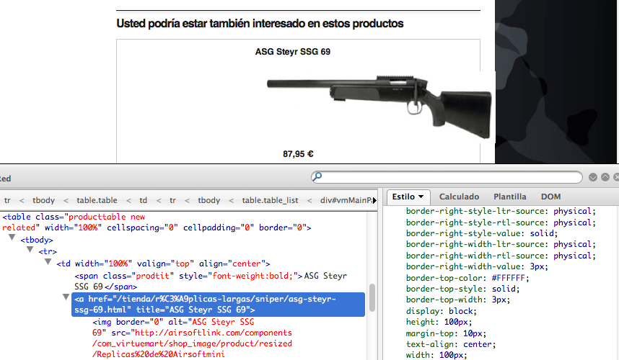619x360 pixels.
Task: Click the first tbody breadcrumb item
Action: point(43,200)
